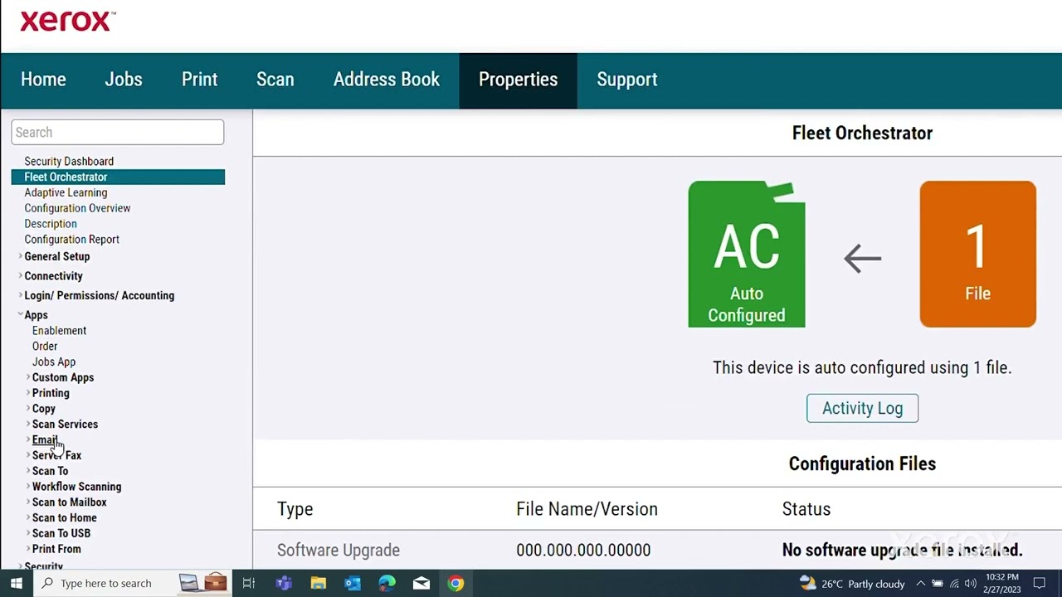
Task: Click the green Auto Configured AC icon
Action: [747, 254]
